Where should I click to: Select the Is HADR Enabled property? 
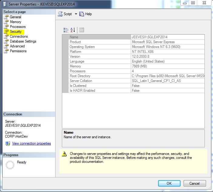82,91
